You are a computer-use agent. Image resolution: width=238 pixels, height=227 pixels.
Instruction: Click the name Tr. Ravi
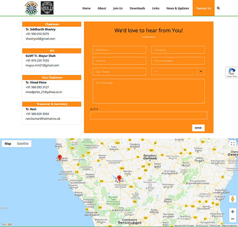coord(31,109)
